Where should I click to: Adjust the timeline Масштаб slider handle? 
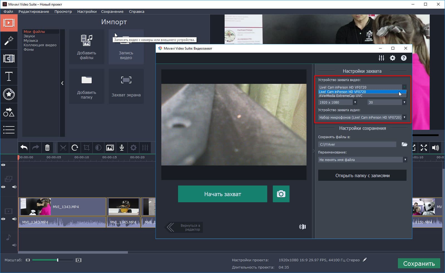(x=58, y=260)
